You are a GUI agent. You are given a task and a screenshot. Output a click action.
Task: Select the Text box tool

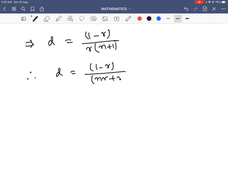[116, 19]
